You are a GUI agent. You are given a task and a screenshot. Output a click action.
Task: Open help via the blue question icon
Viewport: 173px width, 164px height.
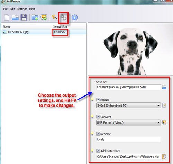(x=75, y=18)
